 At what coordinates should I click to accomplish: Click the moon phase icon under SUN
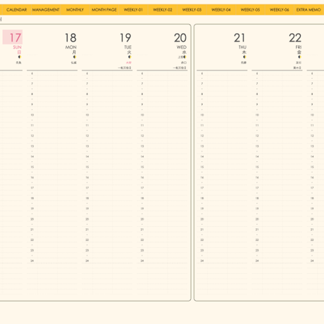(20, 57)
